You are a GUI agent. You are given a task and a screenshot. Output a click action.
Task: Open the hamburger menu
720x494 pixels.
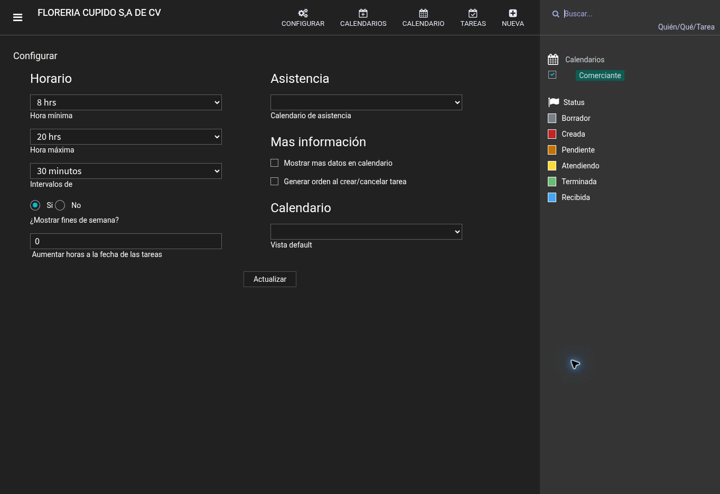pyautogui.click(x=17, y=17)
